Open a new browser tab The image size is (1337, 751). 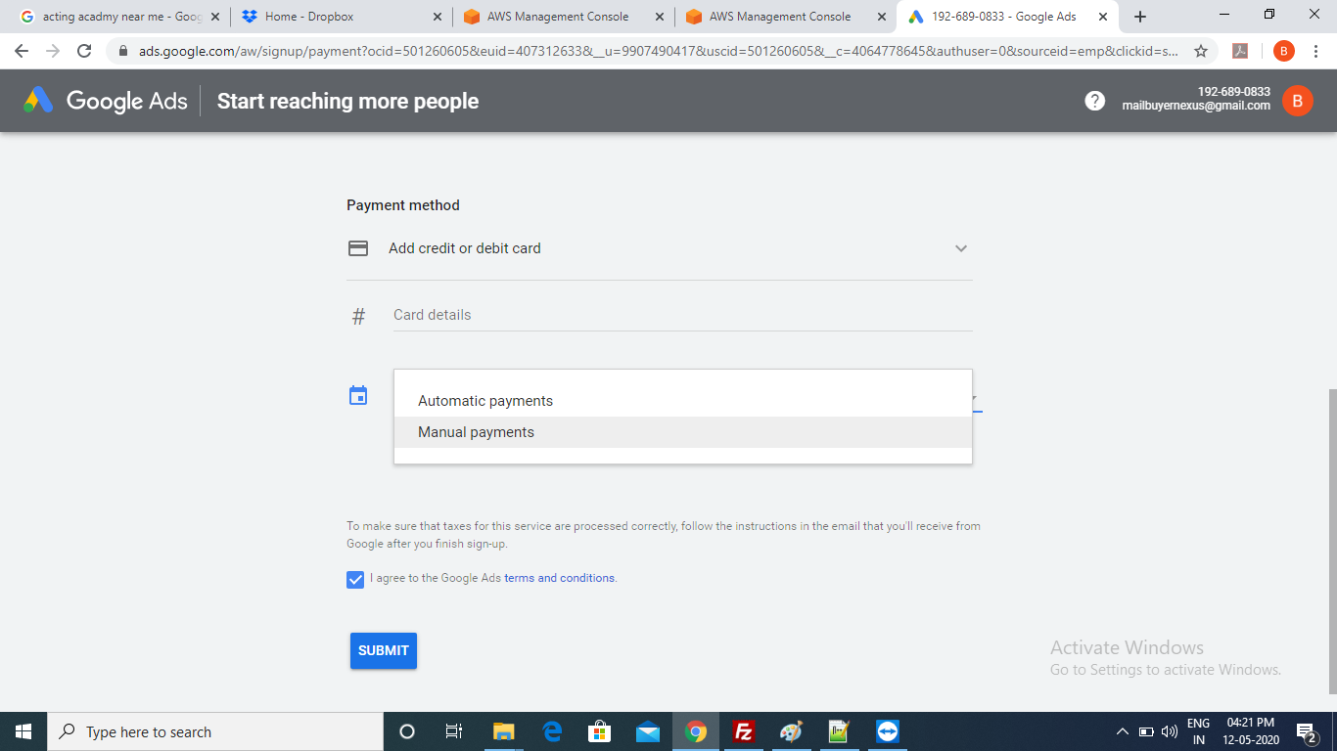pyautogui.click(x=1140, y=17)
